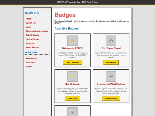Click the waving hand badge icon

pos(72,41)
